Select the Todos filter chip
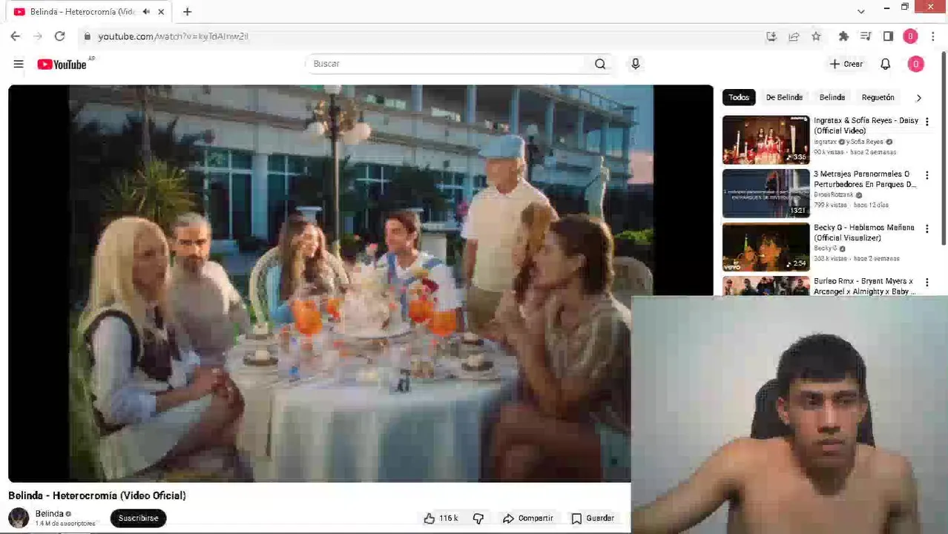The image size is (948, 534). tap(738, 97)
